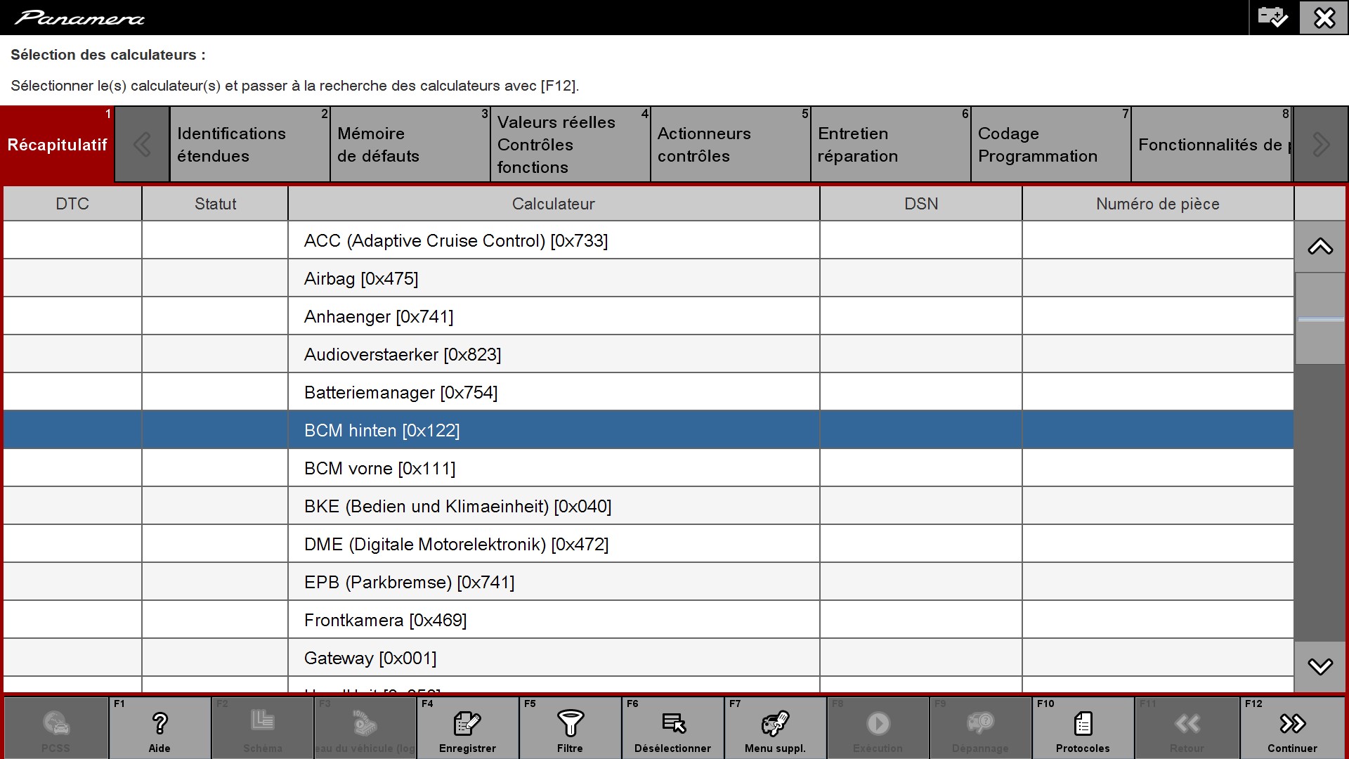Image resolution: width=1349 pixels, height=759 pixels.
Task: Select the Airbag [0x475] control unit
Action: point(649,278)
